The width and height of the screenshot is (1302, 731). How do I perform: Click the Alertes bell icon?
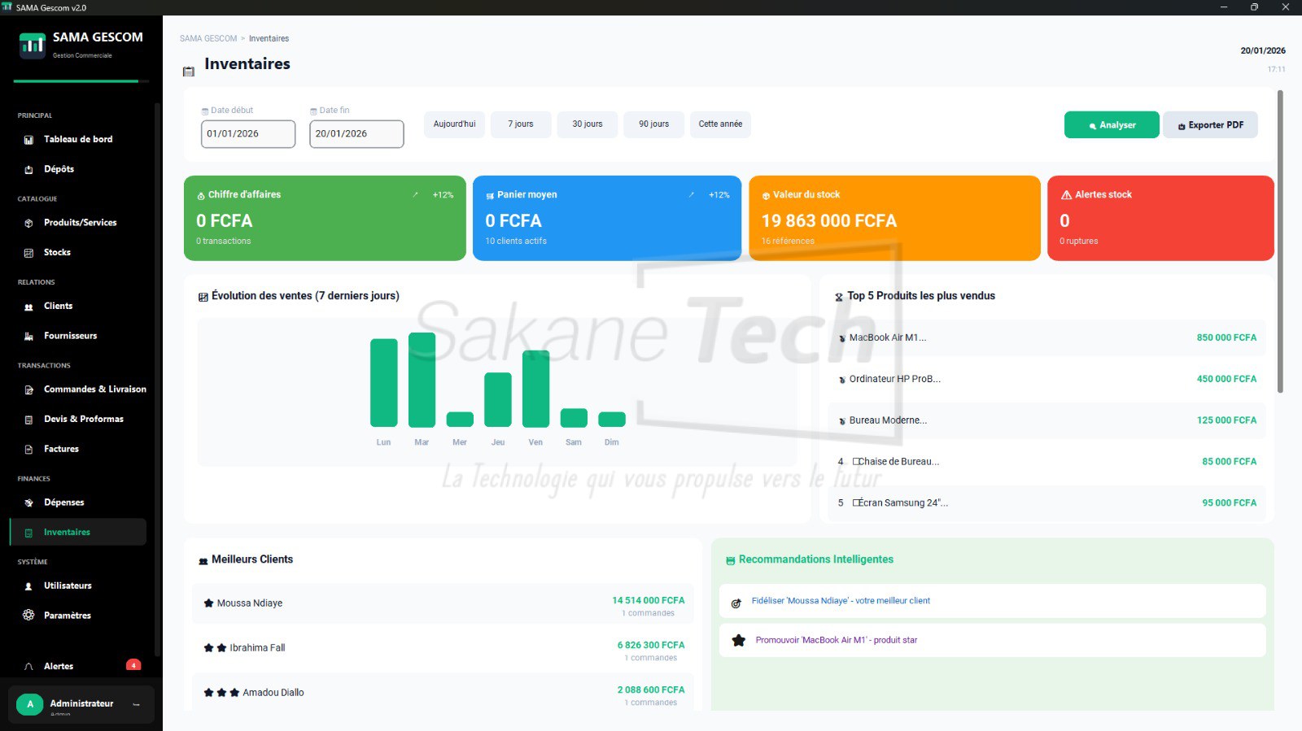(x=28, y=667)
